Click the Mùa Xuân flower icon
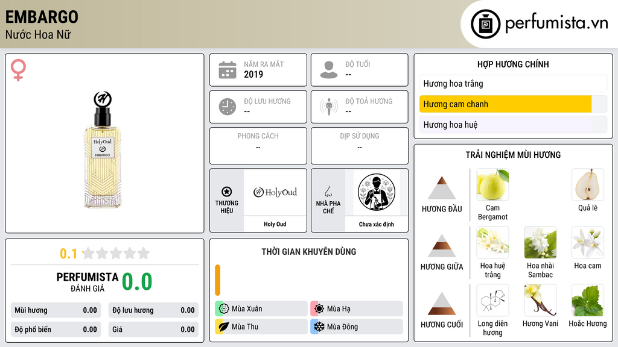Screen dimensions: 618x347 click(x=224, y=308)
